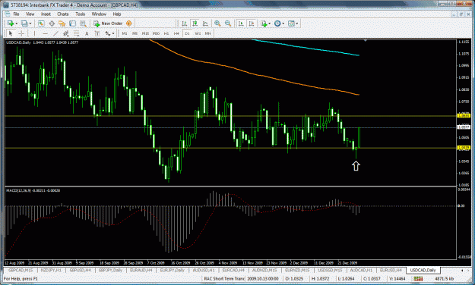Select the Text 'A' drawing tool

point(87,33)
